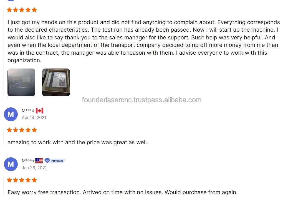
Task: Click the partial avatar at the top-left corner
Action: pos(11,1)
